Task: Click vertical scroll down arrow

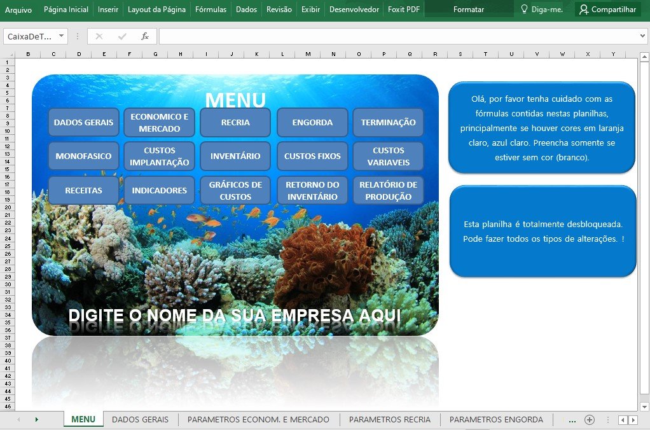Action: [644, 406]
